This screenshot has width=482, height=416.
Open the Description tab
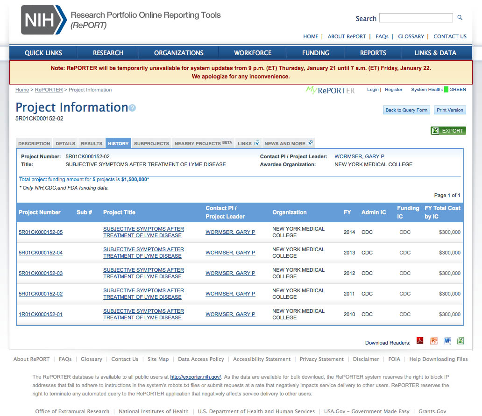click(x=34, y=143)
